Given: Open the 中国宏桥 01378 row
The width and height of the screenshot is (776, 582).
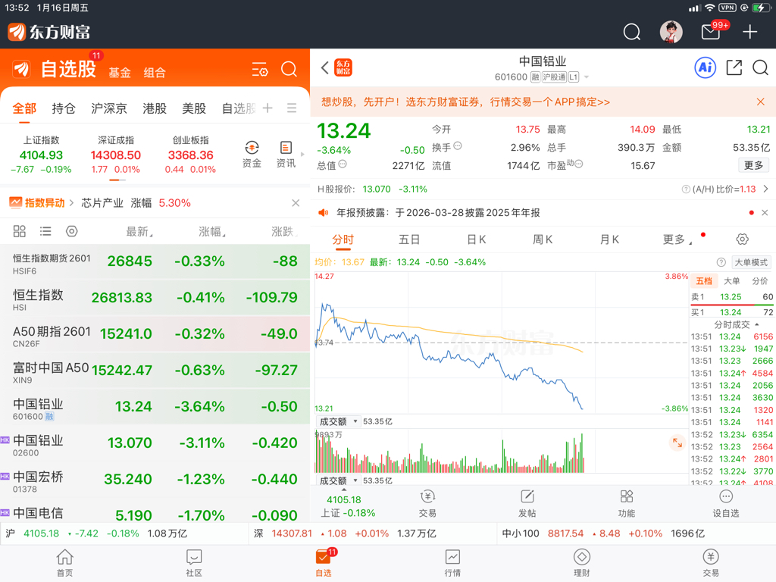Looking at the screenshot, I should point(155,480).
